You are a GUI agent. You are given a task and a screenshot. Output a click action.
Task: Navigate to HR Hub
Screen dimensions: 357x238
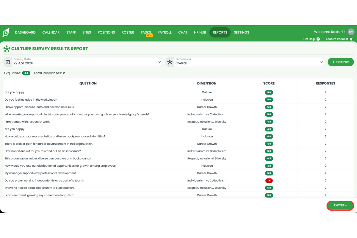pyautogui.click(x=200, y=32)
